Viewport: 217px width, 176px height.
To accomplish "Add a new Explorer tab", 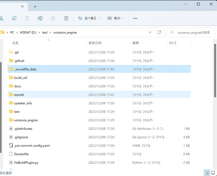I will click(x=35, y=6).
